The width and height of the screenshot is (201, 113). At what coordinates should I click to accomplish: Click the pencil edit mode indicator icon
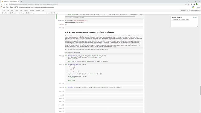(188, 10)
